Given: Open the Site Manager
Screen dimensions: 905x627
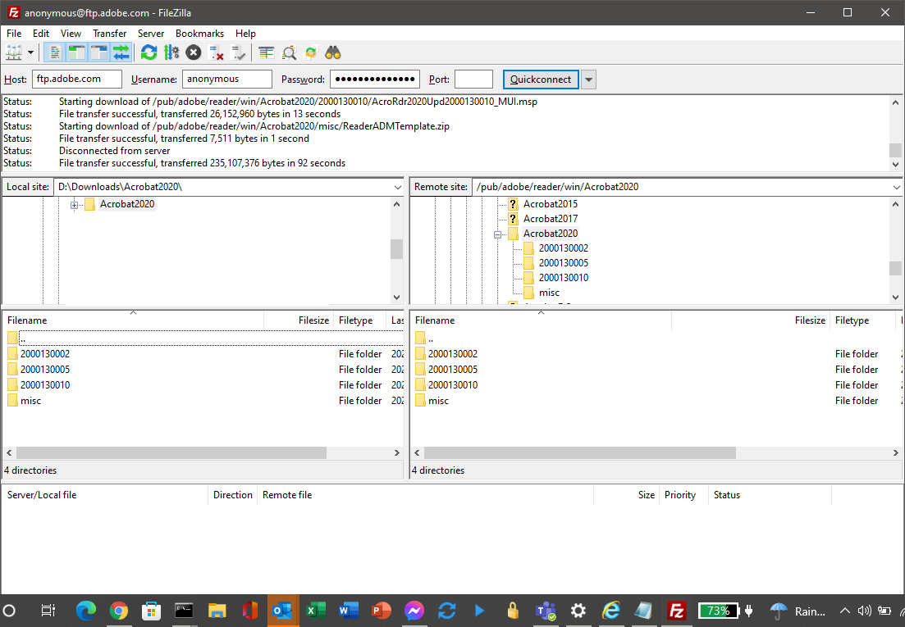Looking at the screenshot, I should [13, 52].
